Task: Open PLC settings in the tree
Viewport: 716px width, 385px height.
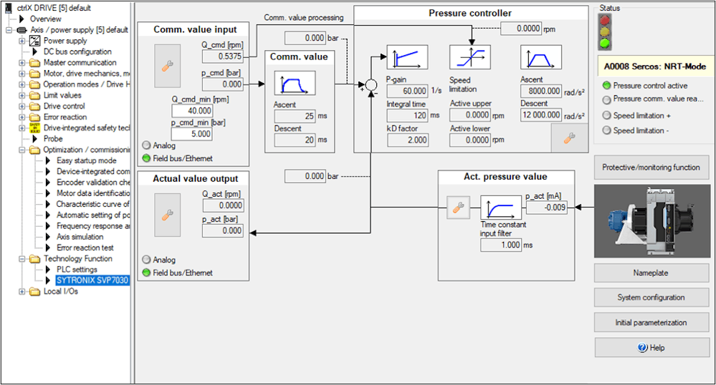Action: (x=77, y=270)
